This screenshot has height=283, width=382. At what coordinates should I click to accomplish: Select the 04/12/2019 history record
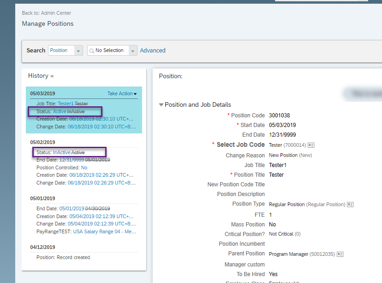tap(42, 247)
